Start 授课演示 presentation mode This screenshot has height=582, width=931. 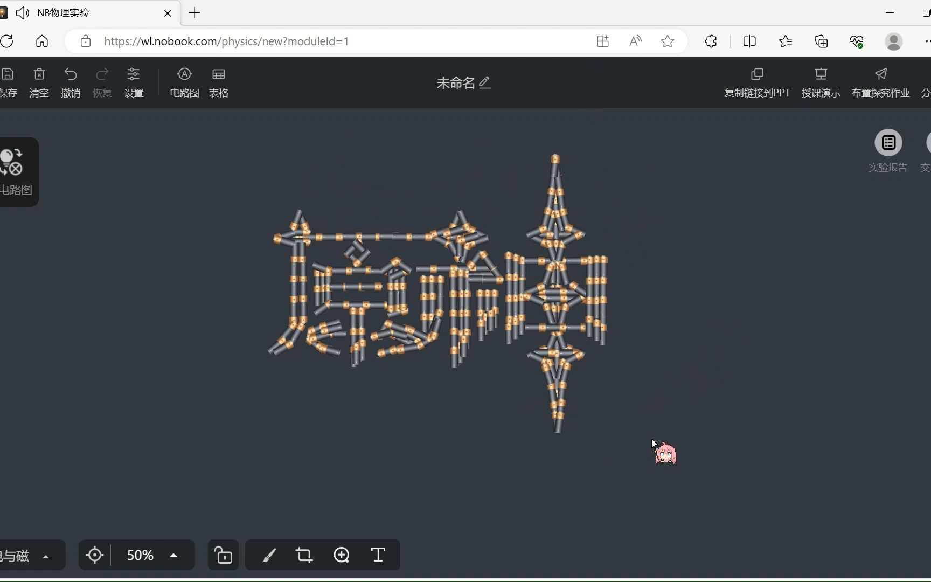coord(820,82)
